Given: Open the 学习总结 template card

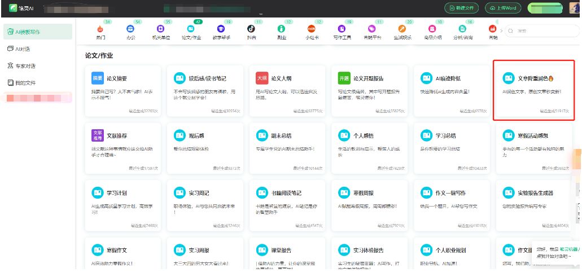Looking at the screenshot, I should pos(452,148).
